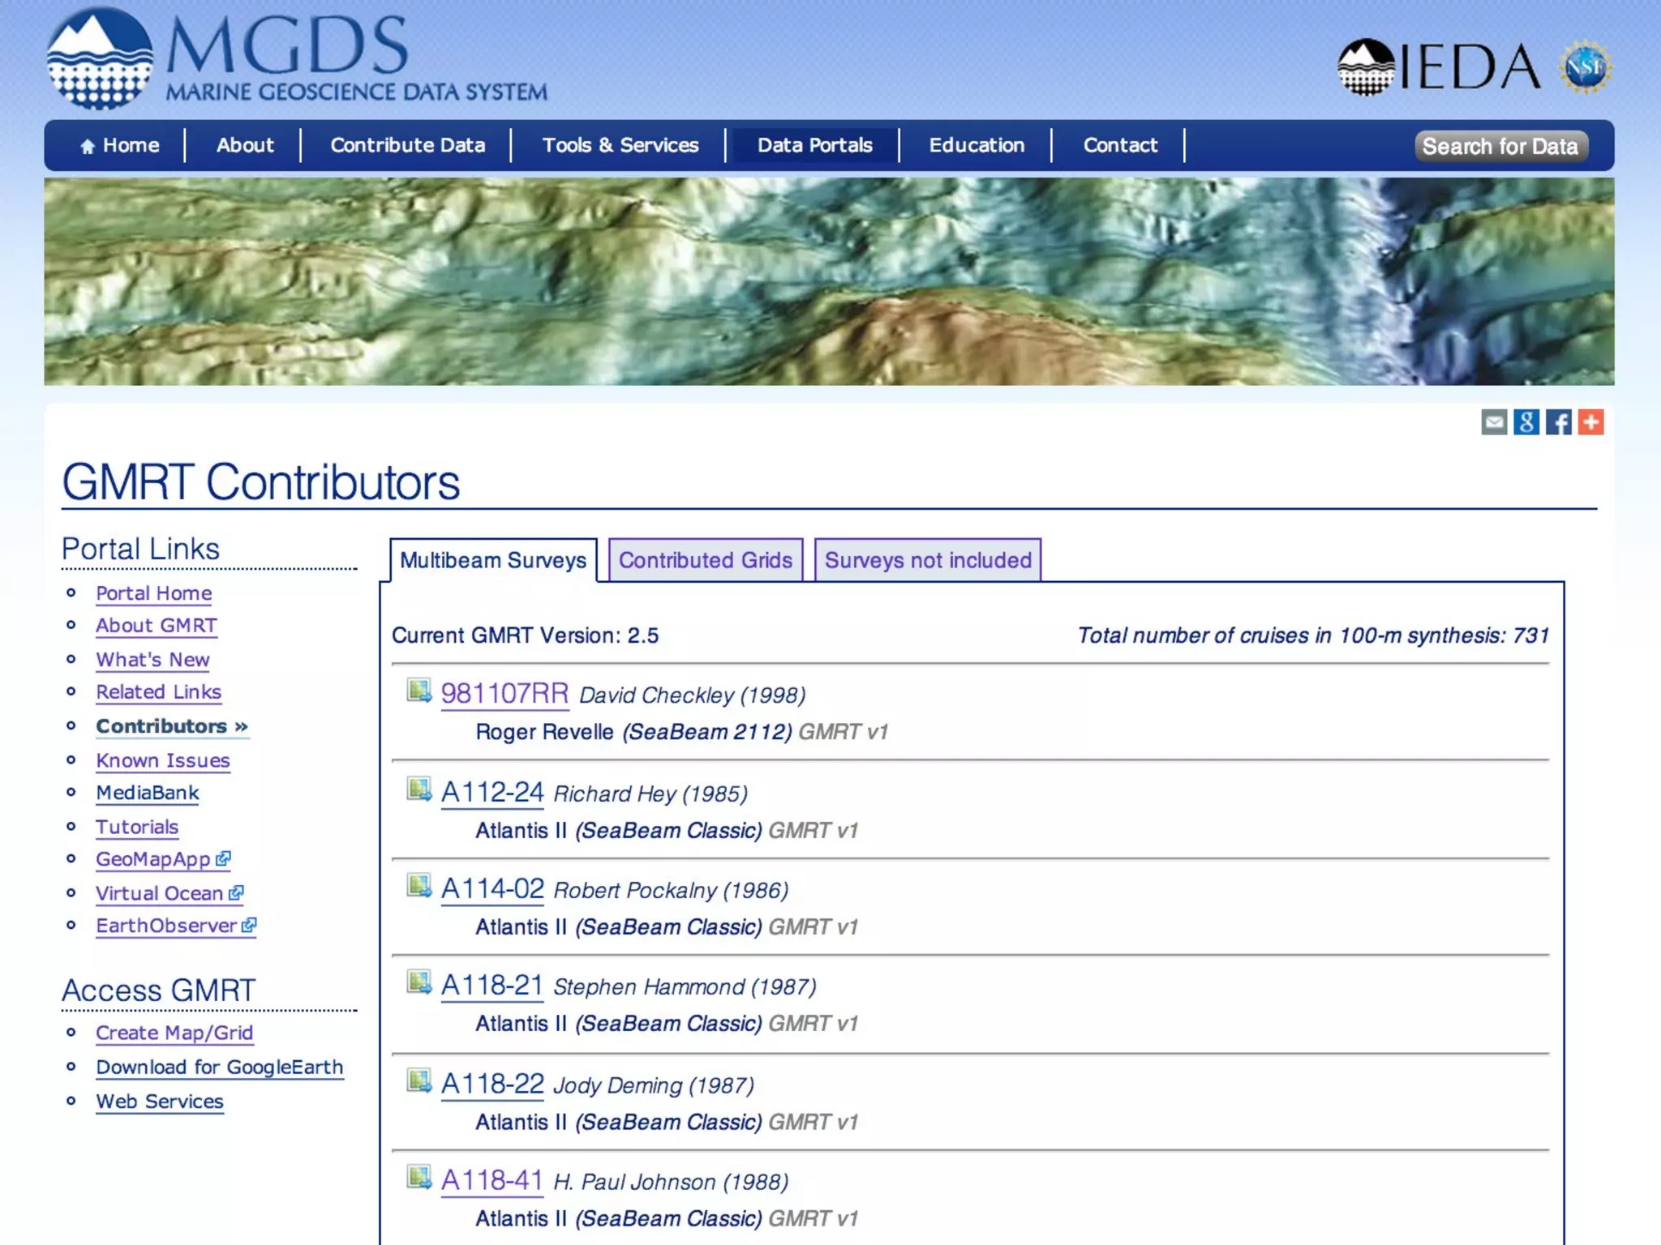1661x1245 pixels.
Task: Click the NSF logo badge
Action: 1585,67
